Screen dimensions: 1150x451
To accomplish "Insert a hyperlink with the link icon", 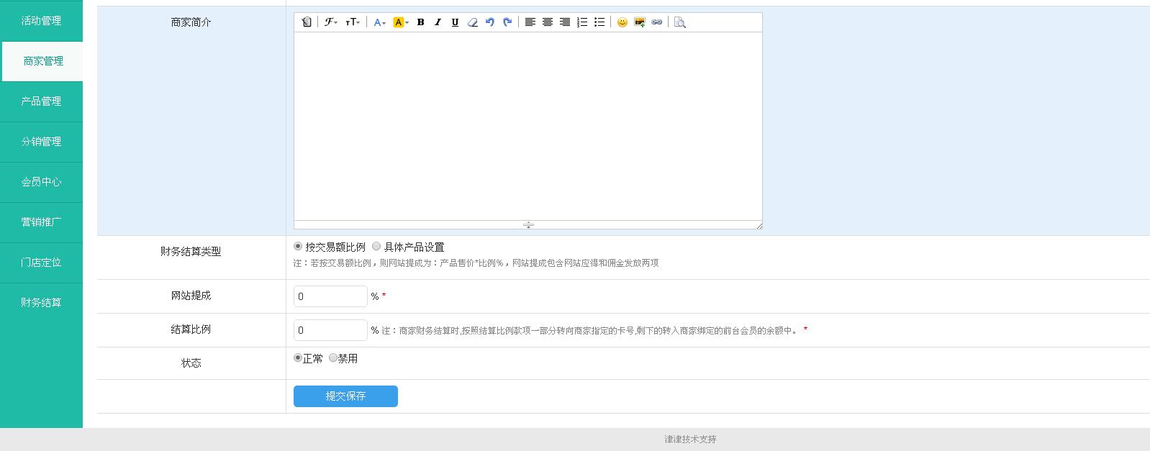I will pos(657,22).
